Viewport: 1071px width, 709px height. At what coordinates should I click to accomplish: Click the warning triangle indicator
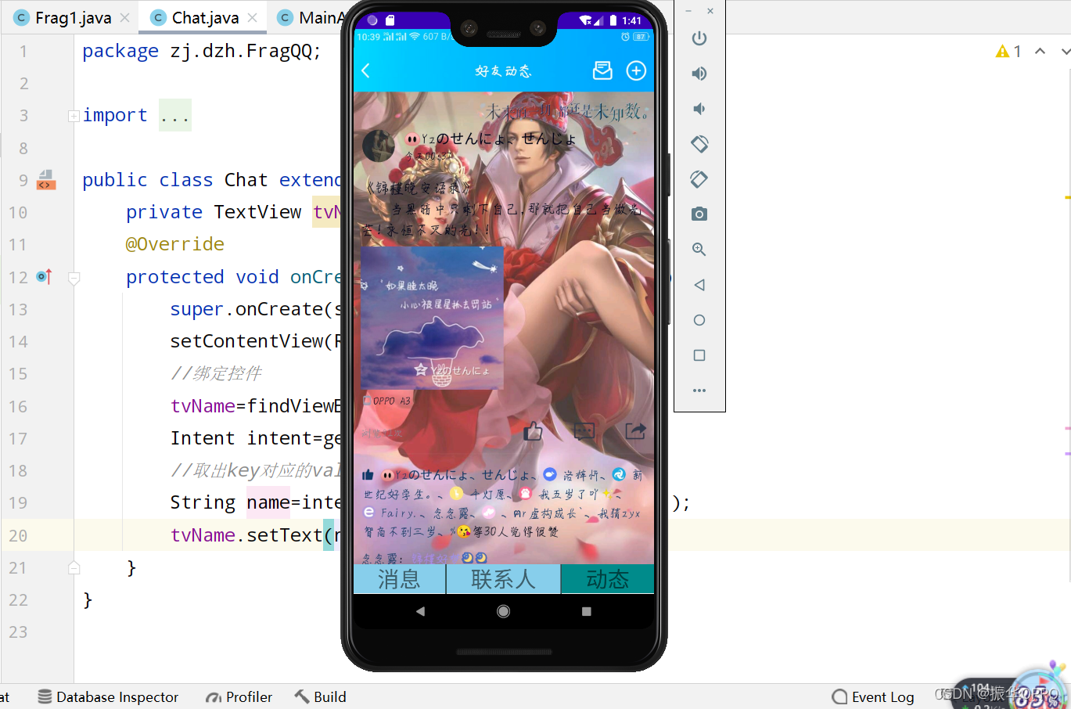pyautogui.click(x=1002, y=52)
